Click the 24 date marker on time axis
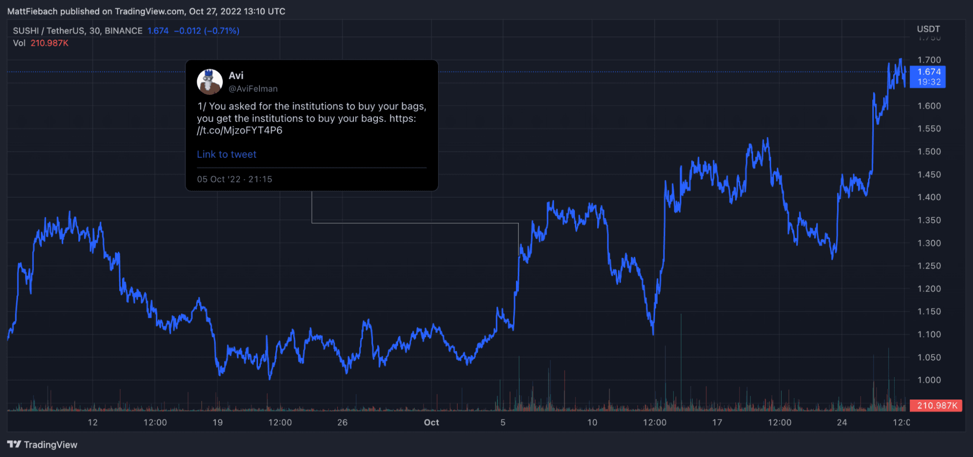 (842, 422)
